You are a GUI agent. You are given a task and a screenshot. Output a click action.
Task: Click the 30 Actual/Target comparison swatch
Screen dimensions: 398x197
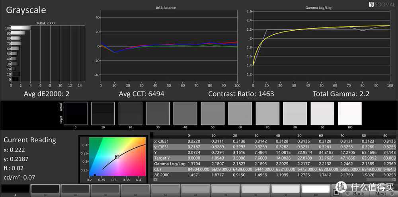[158, 113]
